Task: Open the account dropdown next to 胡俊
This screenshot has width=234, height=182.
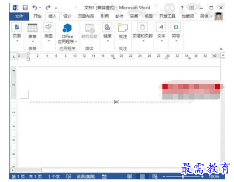Action: [x=211, y=16]
